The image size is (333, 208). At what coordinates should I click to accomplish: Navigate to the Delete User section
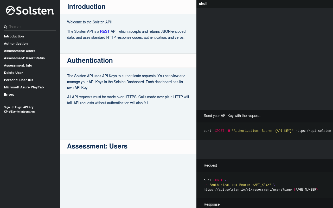tap(13, 73)
